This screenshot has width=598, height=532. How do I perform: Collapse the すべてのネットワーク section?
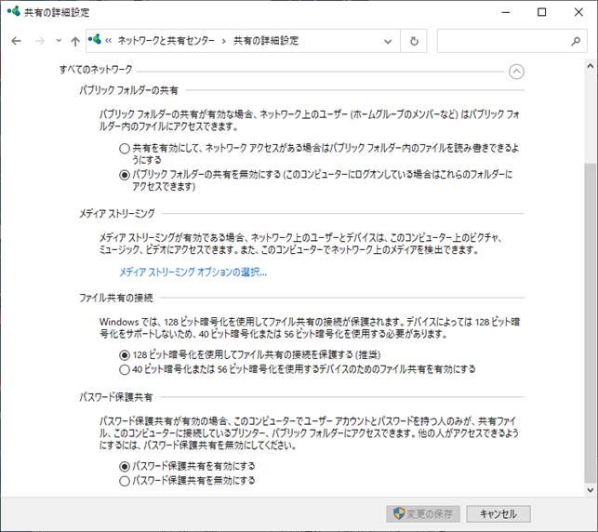(516, 72)
